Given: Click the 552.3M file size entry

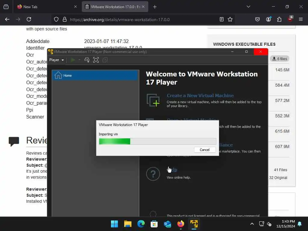Looking at the screenshot, I should coord(282,116).
